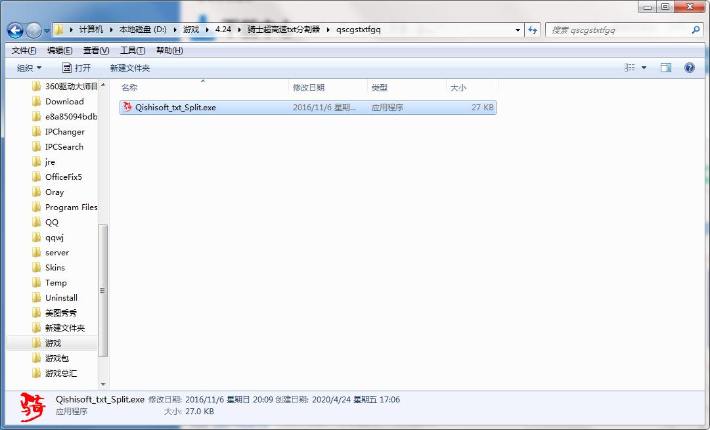Open the help question mark icon

[689, 68]
